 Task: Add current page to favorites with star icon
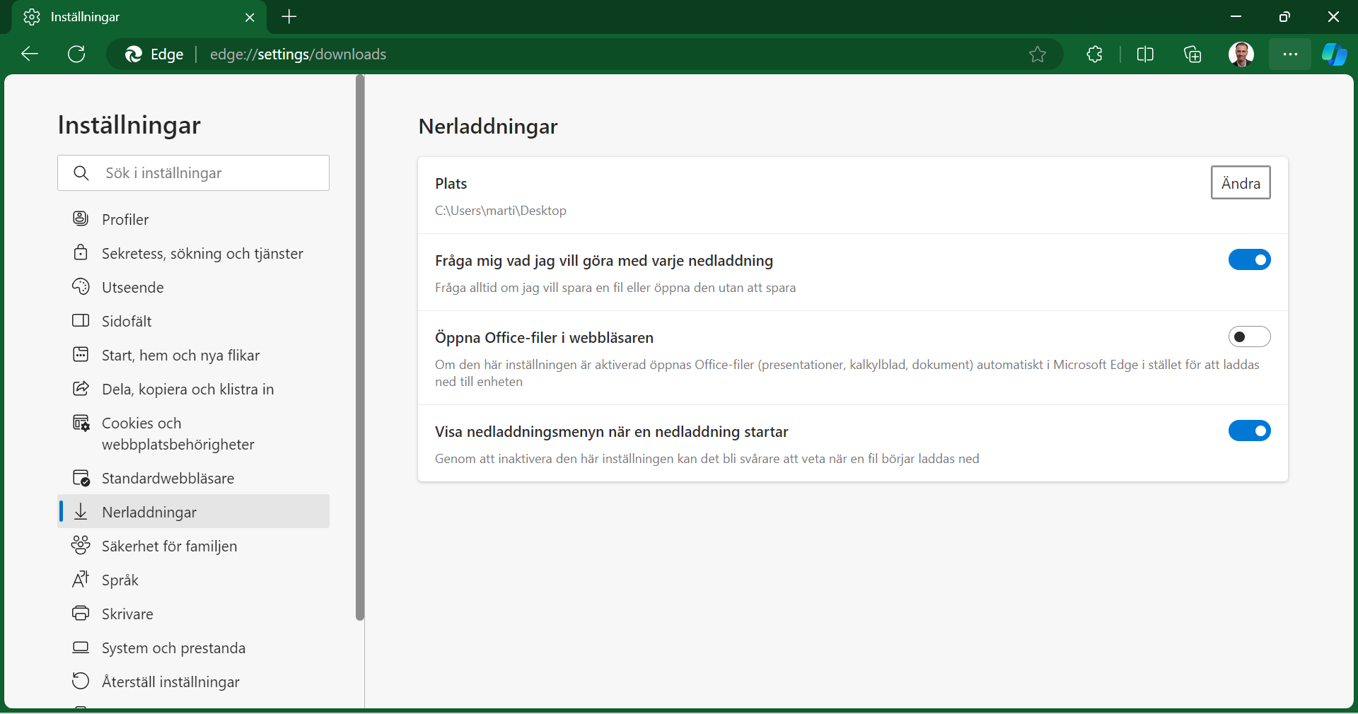(1038, 54)
